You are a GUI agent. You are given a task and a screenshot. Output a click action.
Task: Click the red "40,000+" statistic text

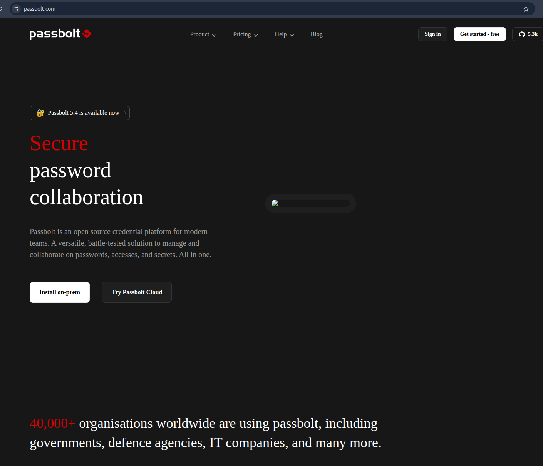[52, 424]
